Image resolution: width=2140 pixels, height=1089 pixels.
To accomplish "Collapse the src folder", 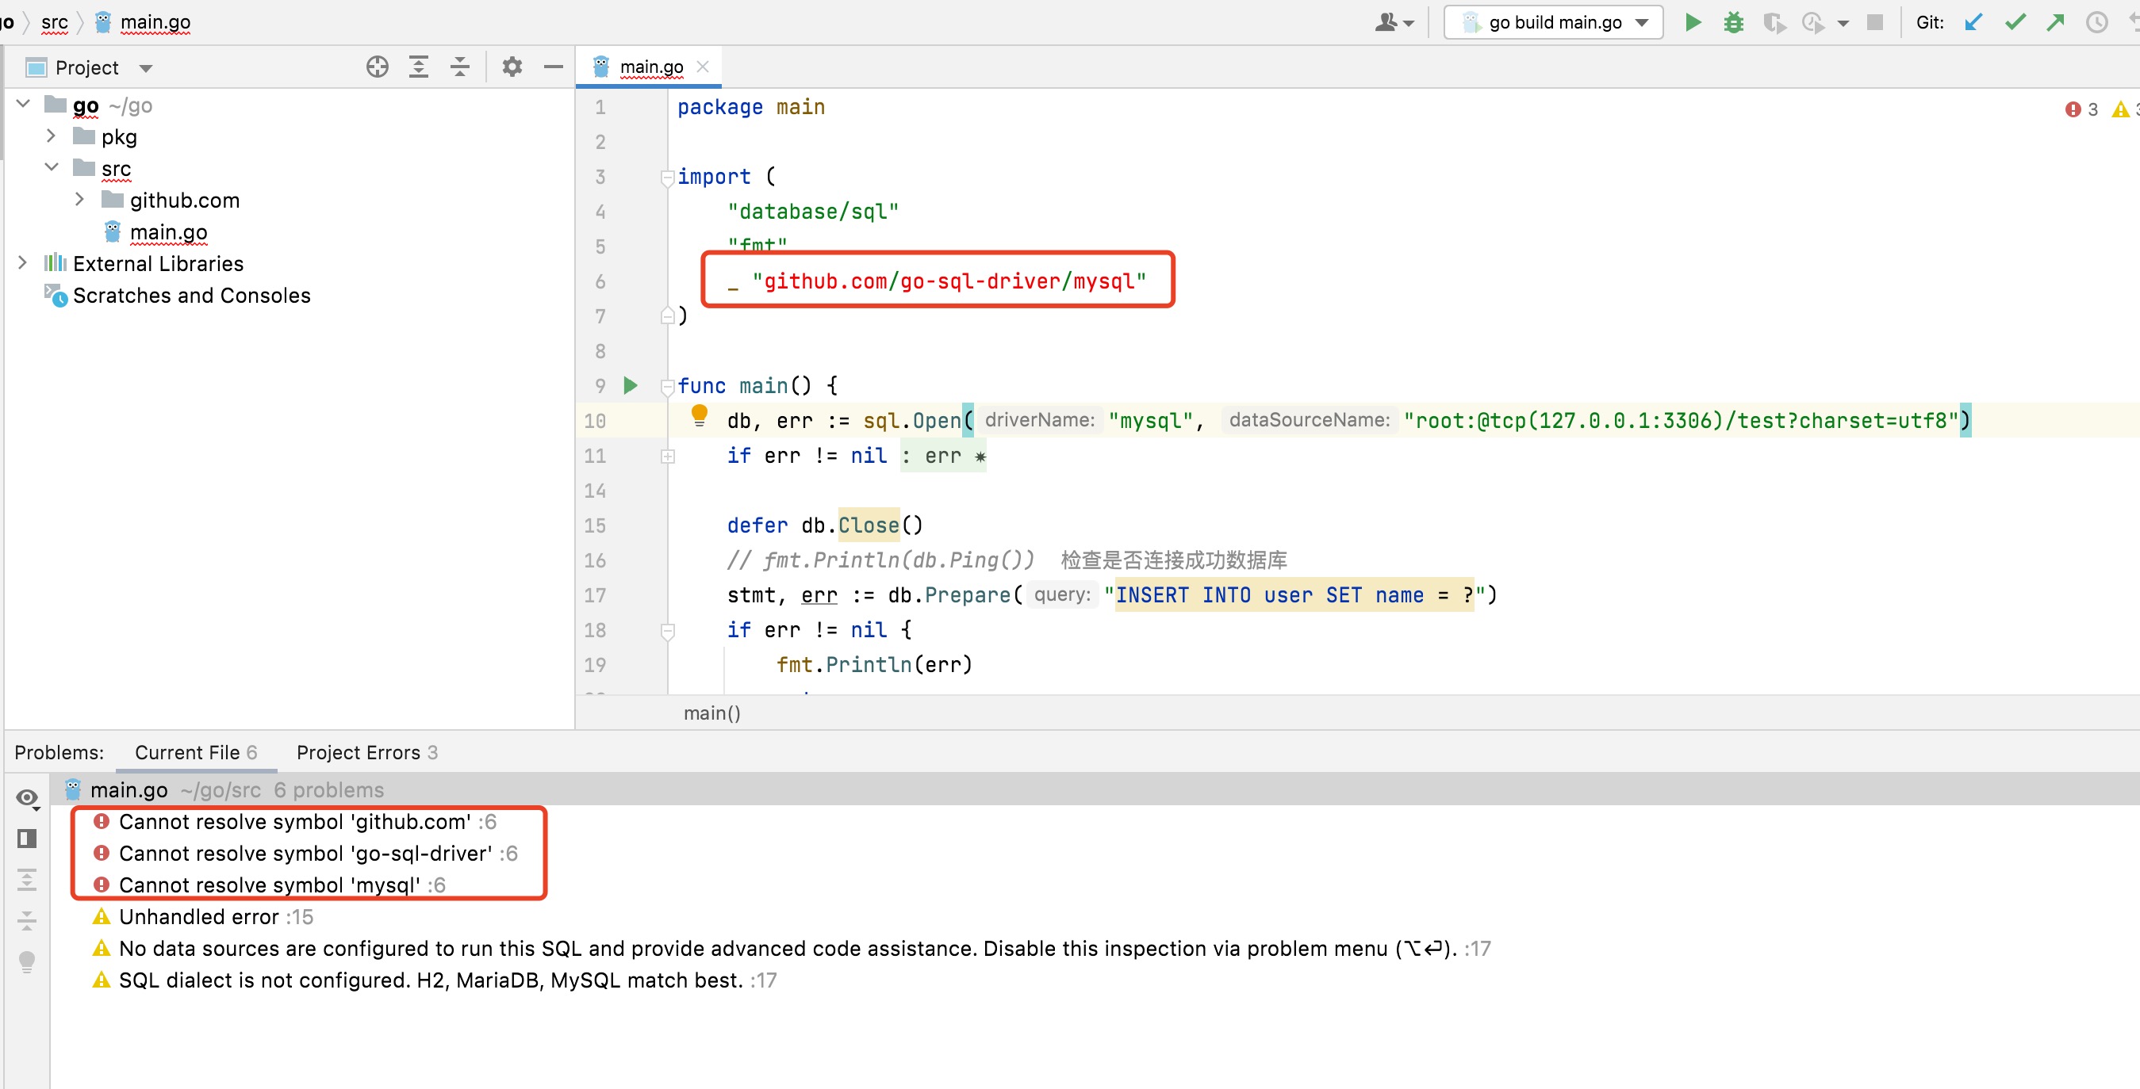I will click(52, 166).
